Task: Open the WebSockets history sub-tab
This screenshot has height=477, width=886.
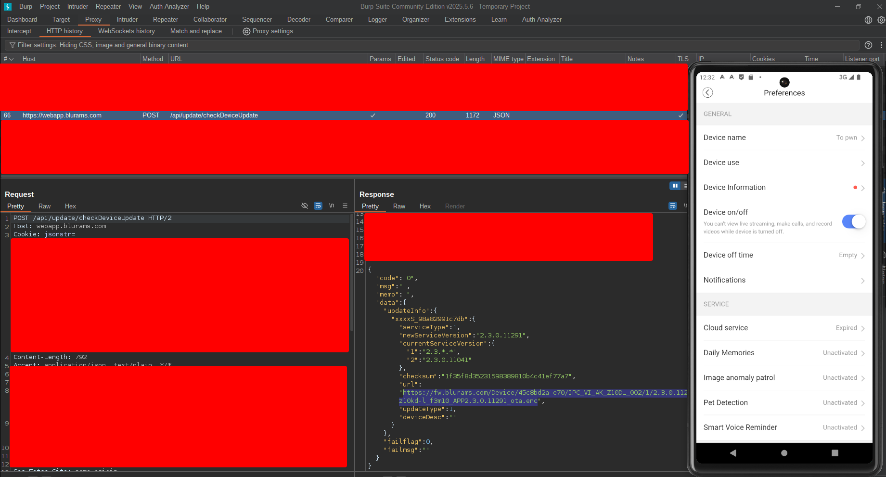Action: click(127, 31)
